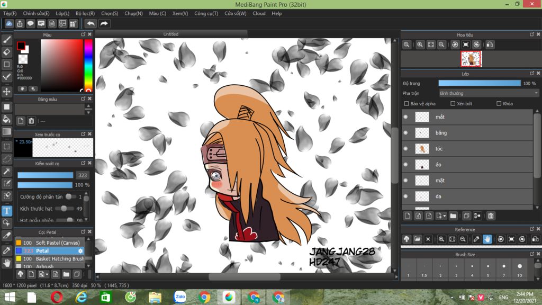
Task: Switch to the Untitled canvas tab
Action: [171, 34]
